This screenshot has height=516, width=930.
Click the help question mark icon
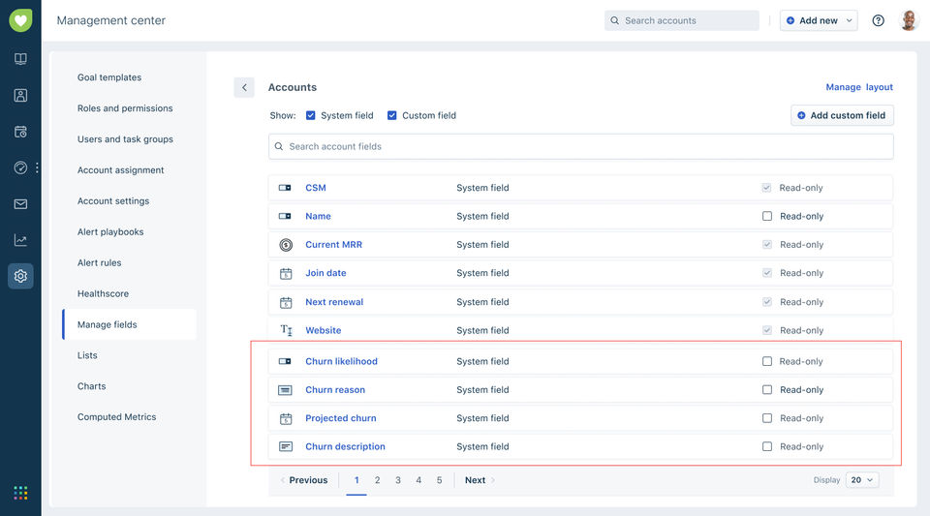tap(878, 20)
